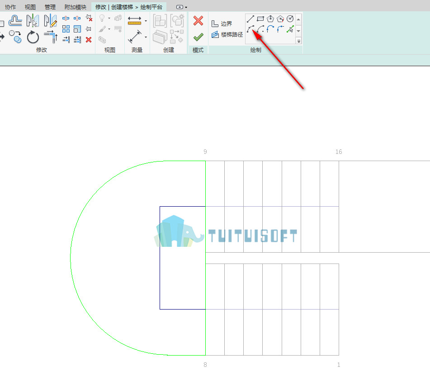430x384 pixels.
Task: Choose the Tangent End Arc tool
Action: tap(270, 29)
